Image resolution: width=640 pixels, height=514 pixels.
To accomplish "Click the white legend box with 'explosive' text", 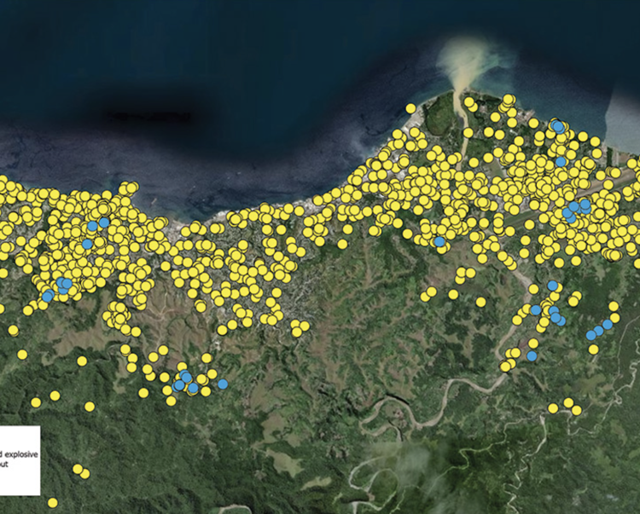I will tap(20, 459).
